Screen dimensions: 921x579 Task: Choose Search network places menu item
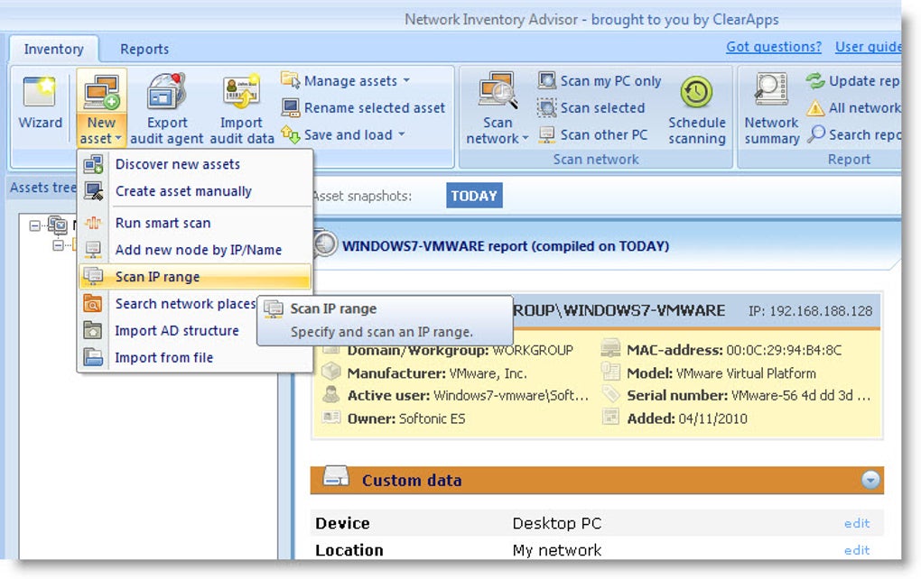point(169,304)
